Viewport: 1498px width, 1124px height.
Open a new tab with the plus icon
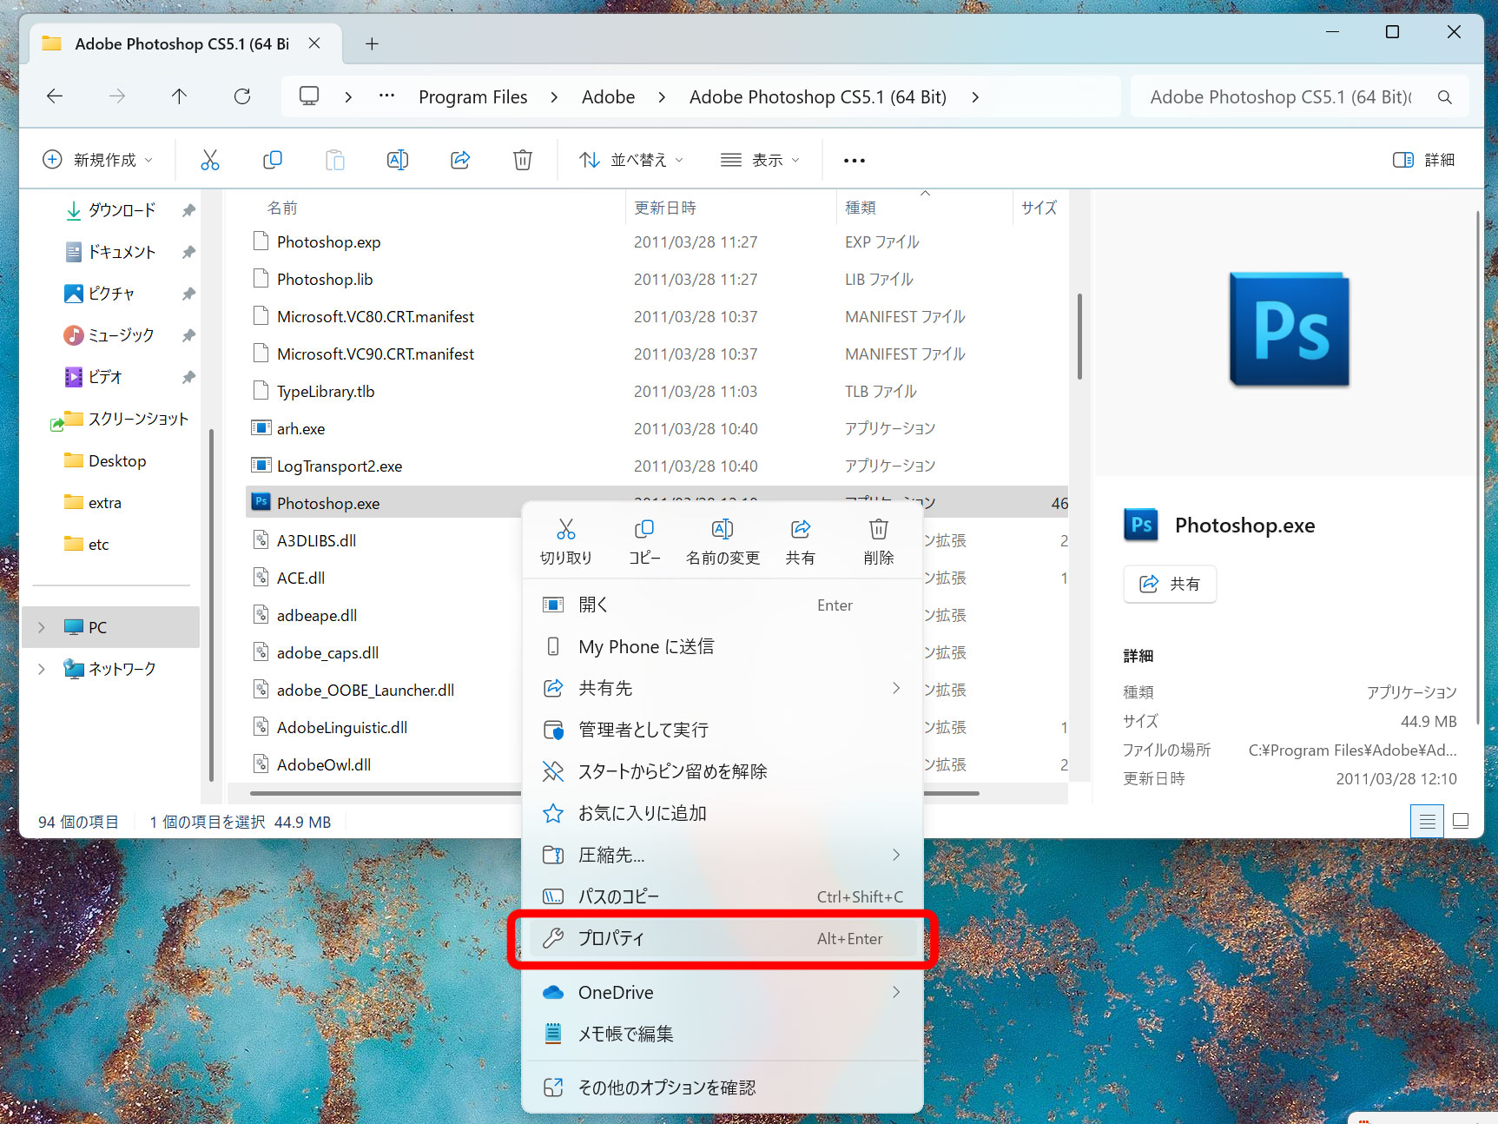tap(372, 43)
